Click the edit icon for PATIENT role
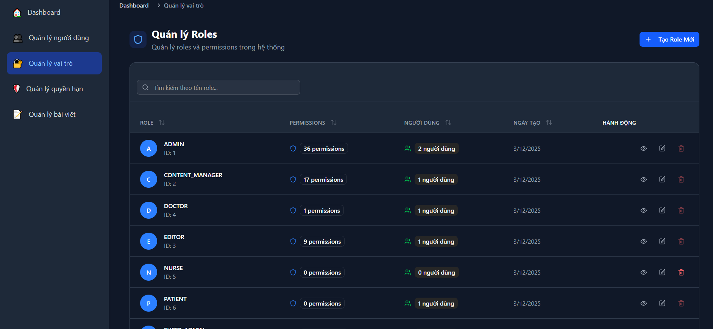The width and height of the screenshot is (713, 329). click(662, 303)
